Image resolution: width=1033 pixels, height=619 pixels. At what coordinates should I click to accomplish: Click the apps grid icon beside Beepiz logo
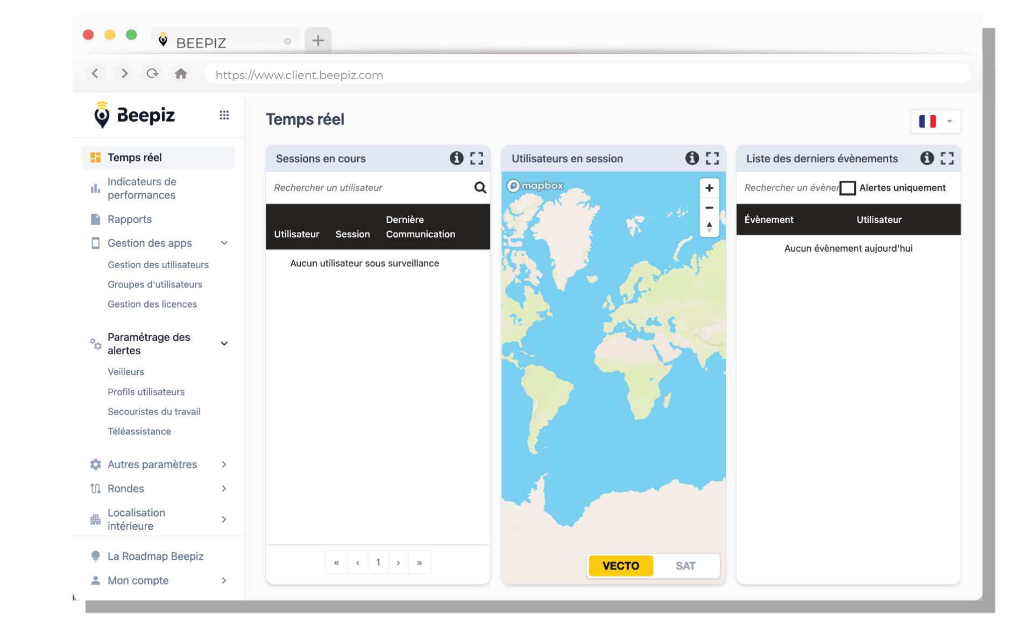tap(224, 115)
